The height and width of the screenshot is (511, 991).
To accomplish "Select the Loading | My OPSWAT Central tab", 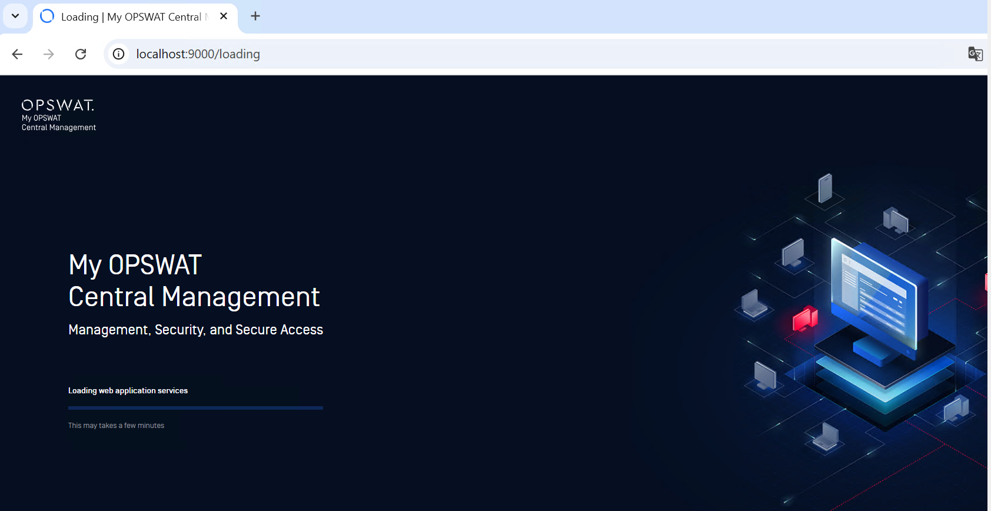I will (135, 17).
